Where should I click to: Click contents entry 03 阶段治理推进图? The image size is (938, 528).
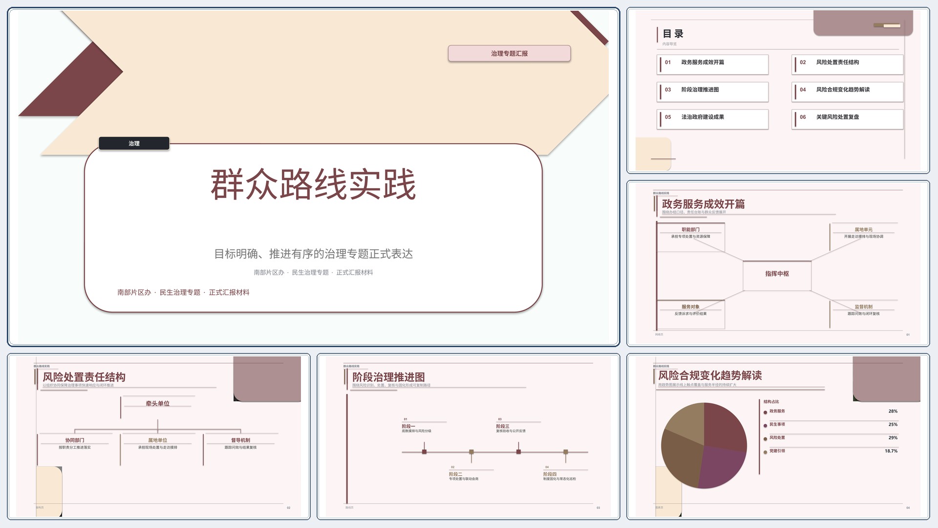click(712, 91)
